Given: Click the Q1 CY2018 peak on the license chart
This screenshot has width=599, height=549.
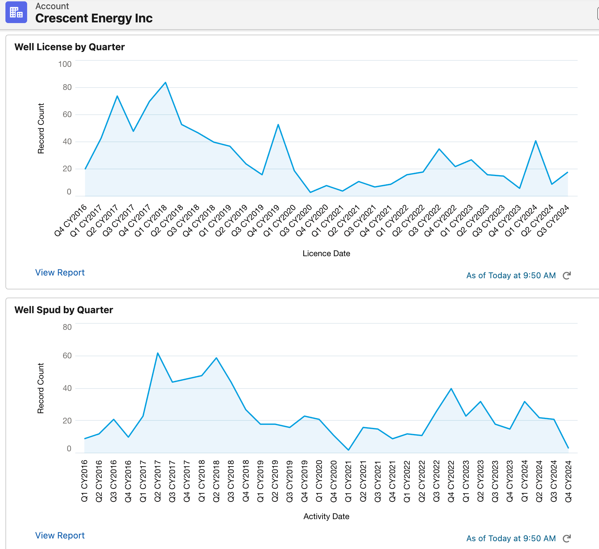Looking at the screenshot, I should [x=165, y=82].
